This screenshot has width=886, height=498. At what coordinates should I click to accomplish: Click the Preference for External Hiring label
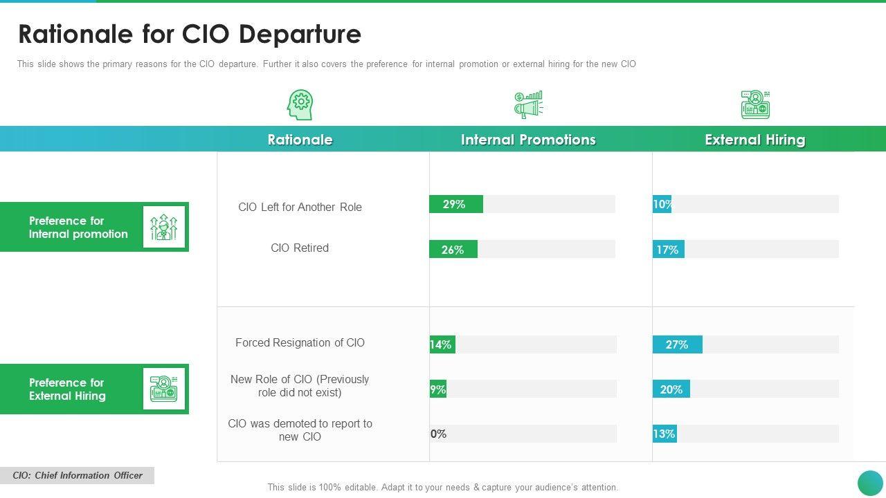[x=67, y=389]
